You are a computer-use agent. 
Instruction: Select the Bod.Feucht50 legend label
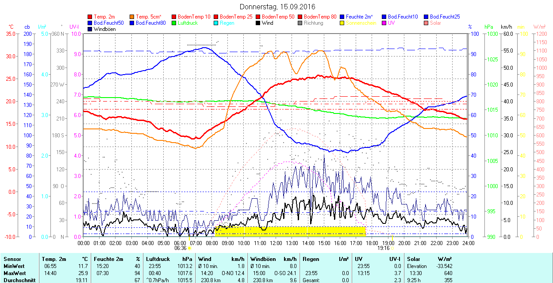click(109, 23)
